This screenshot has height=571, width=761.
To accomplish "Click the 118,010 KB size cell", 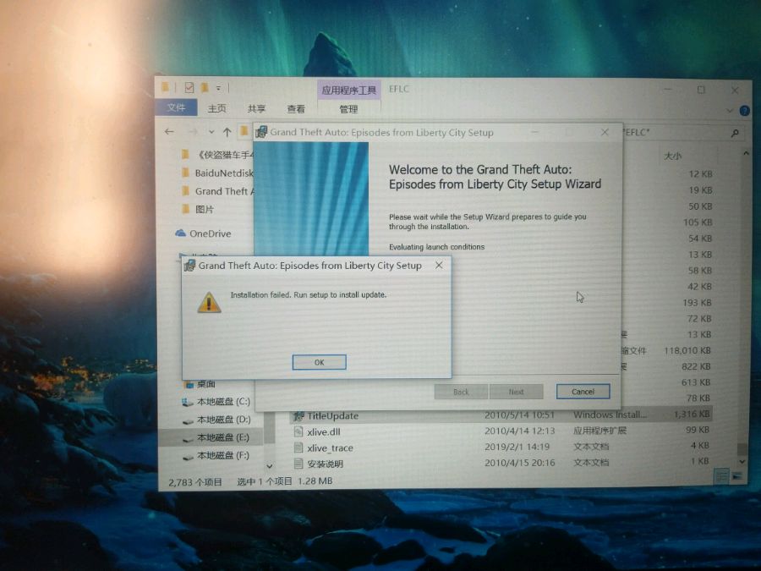I will click(x=687, y=350).
